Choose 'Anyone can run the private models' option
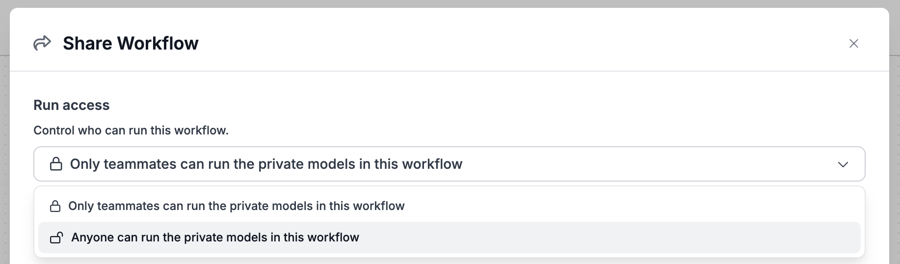 point(215,238)
